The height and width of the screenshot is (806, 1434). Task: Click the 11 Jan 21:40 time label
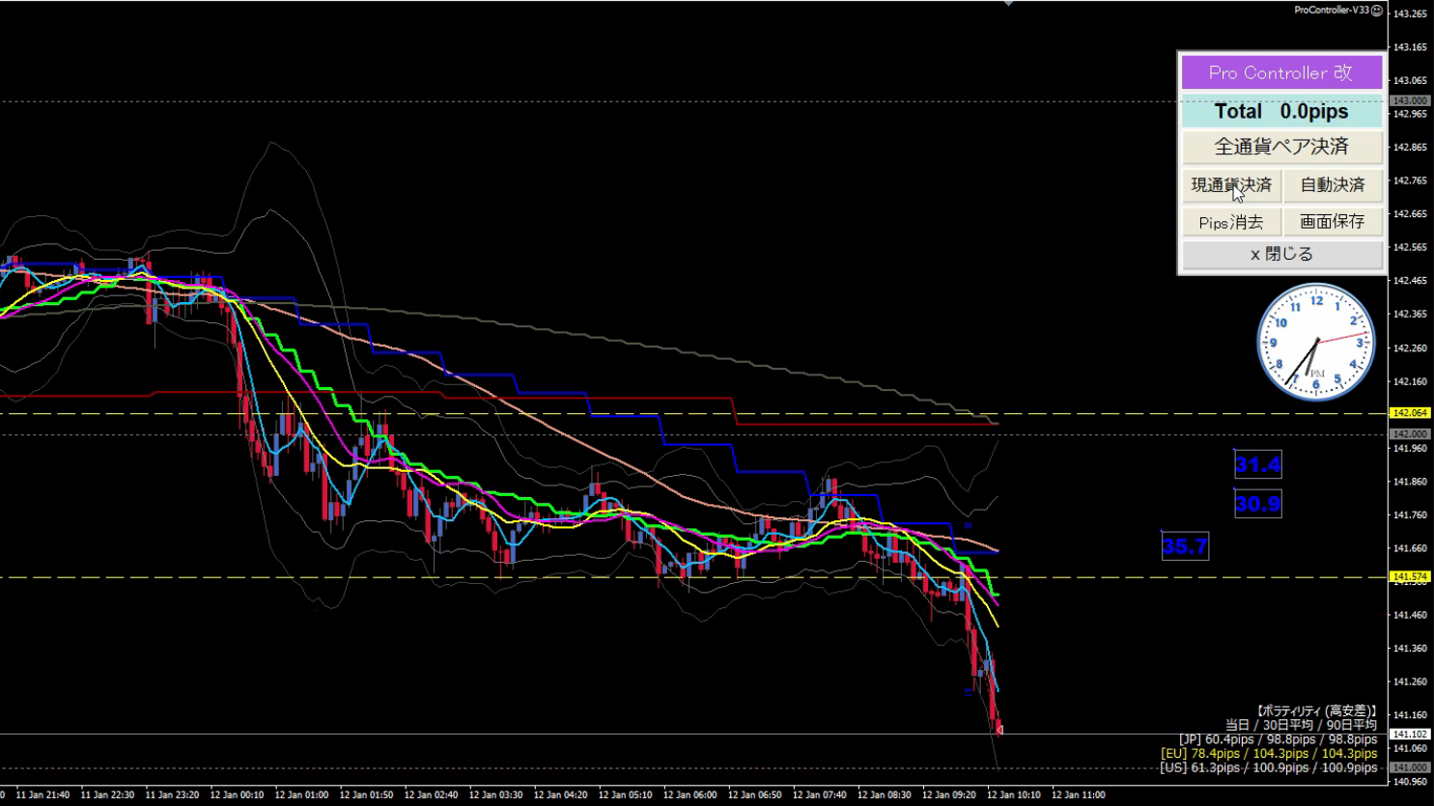pos(42,795)
